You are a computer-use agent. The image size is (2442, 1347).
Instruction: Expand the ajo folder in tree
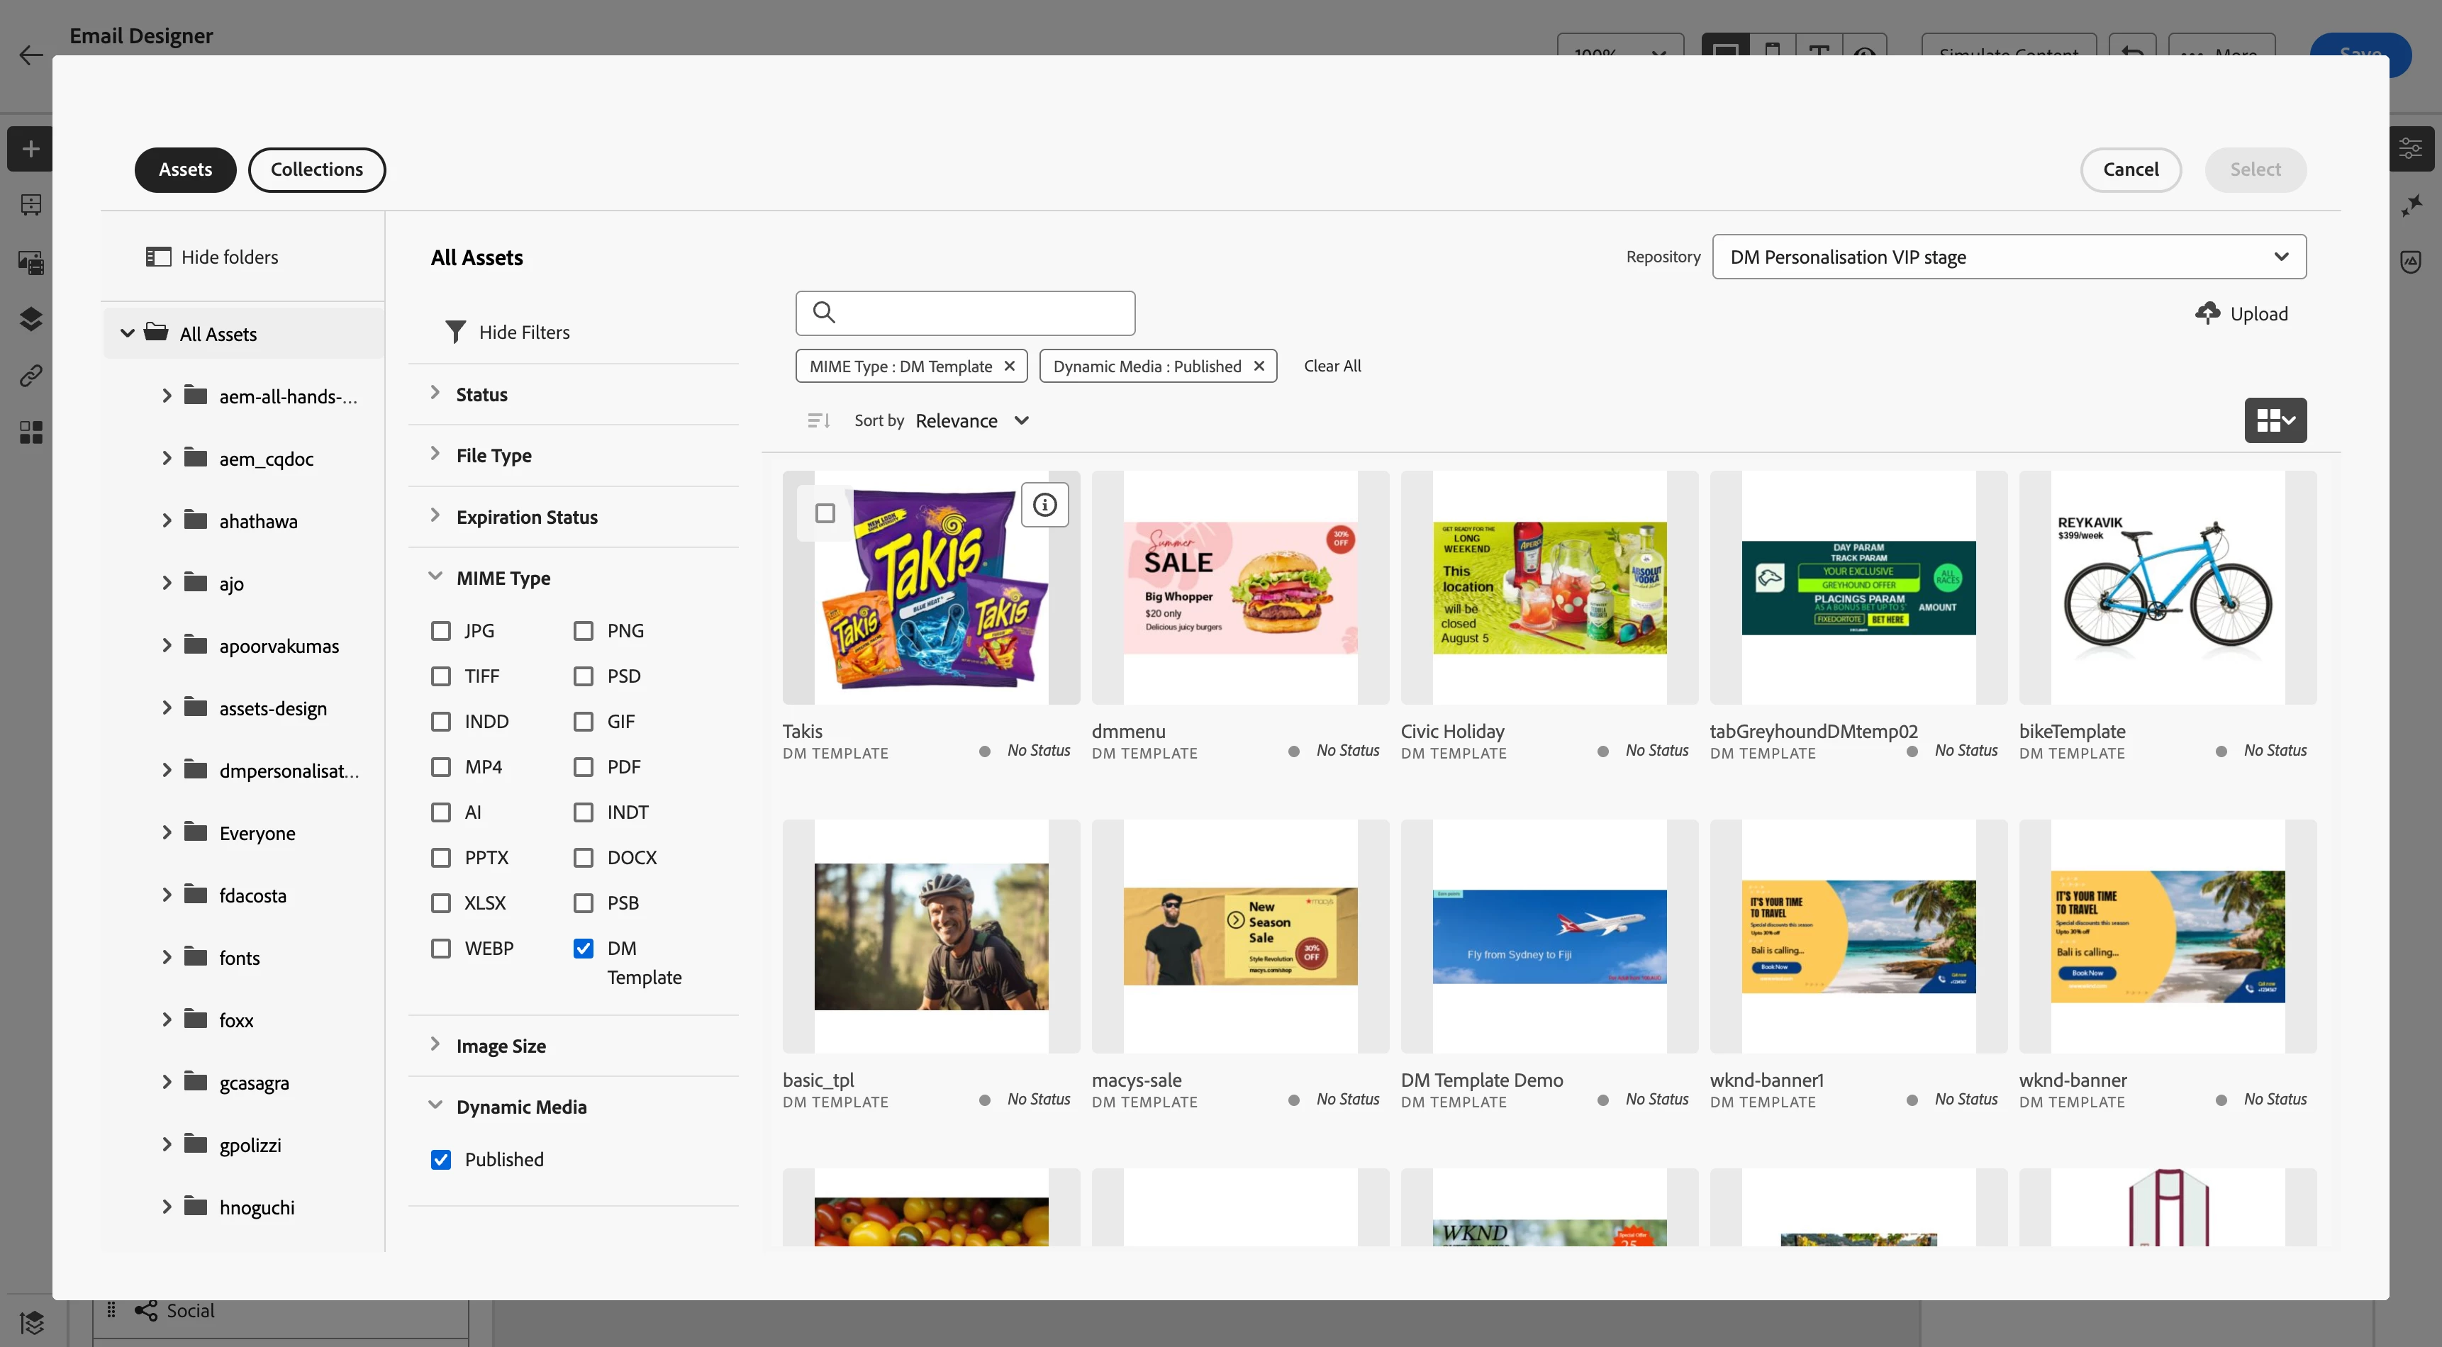pyautogui.click(x=167, y=583)
